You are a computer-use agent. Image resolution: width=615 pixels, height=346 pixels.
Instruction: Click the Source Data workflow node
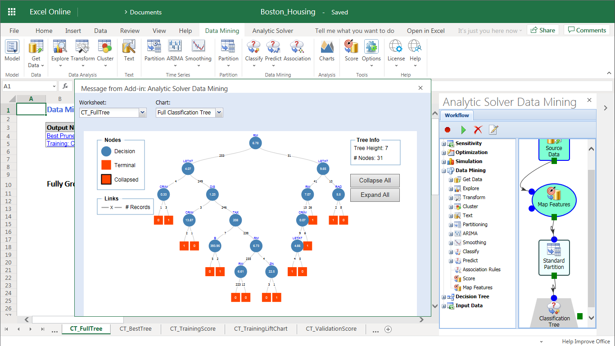coord(554,150)
